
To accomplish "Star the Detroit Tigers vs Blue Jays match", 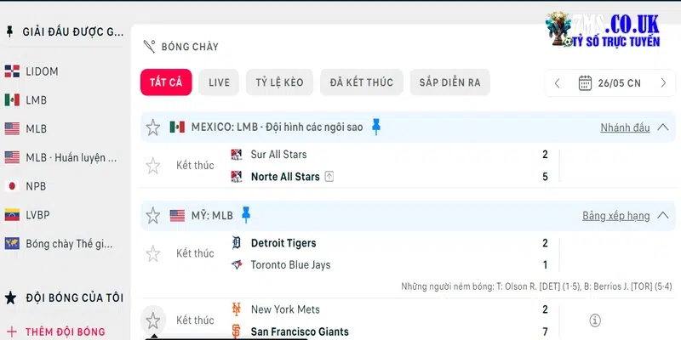I will [x=152, y=253].
